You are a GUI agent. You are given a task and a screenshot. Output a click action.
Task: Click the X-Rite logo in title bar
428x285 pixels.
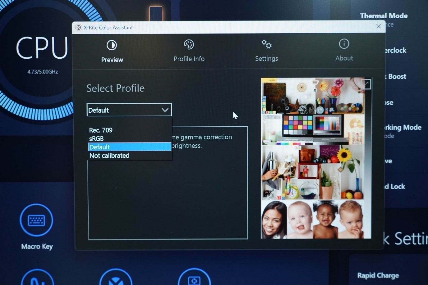point(79,27)
